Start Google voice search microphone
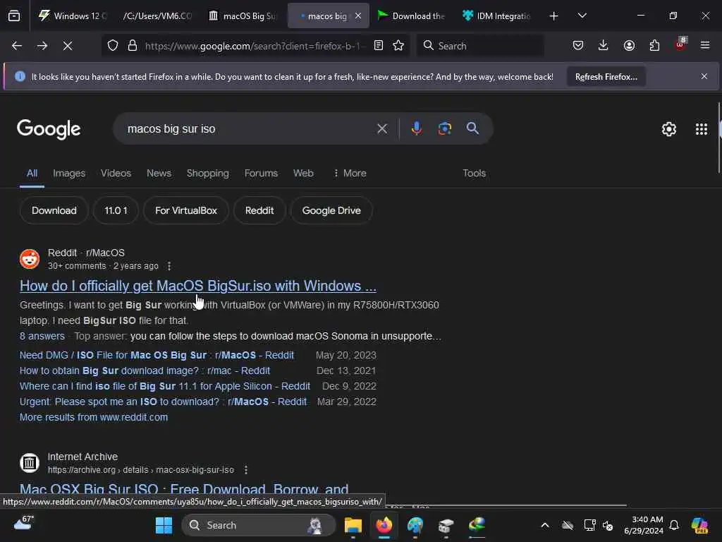 coord(416,128)
